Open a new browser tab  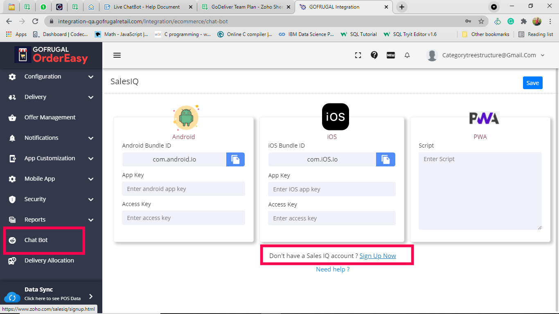(402, 7)
